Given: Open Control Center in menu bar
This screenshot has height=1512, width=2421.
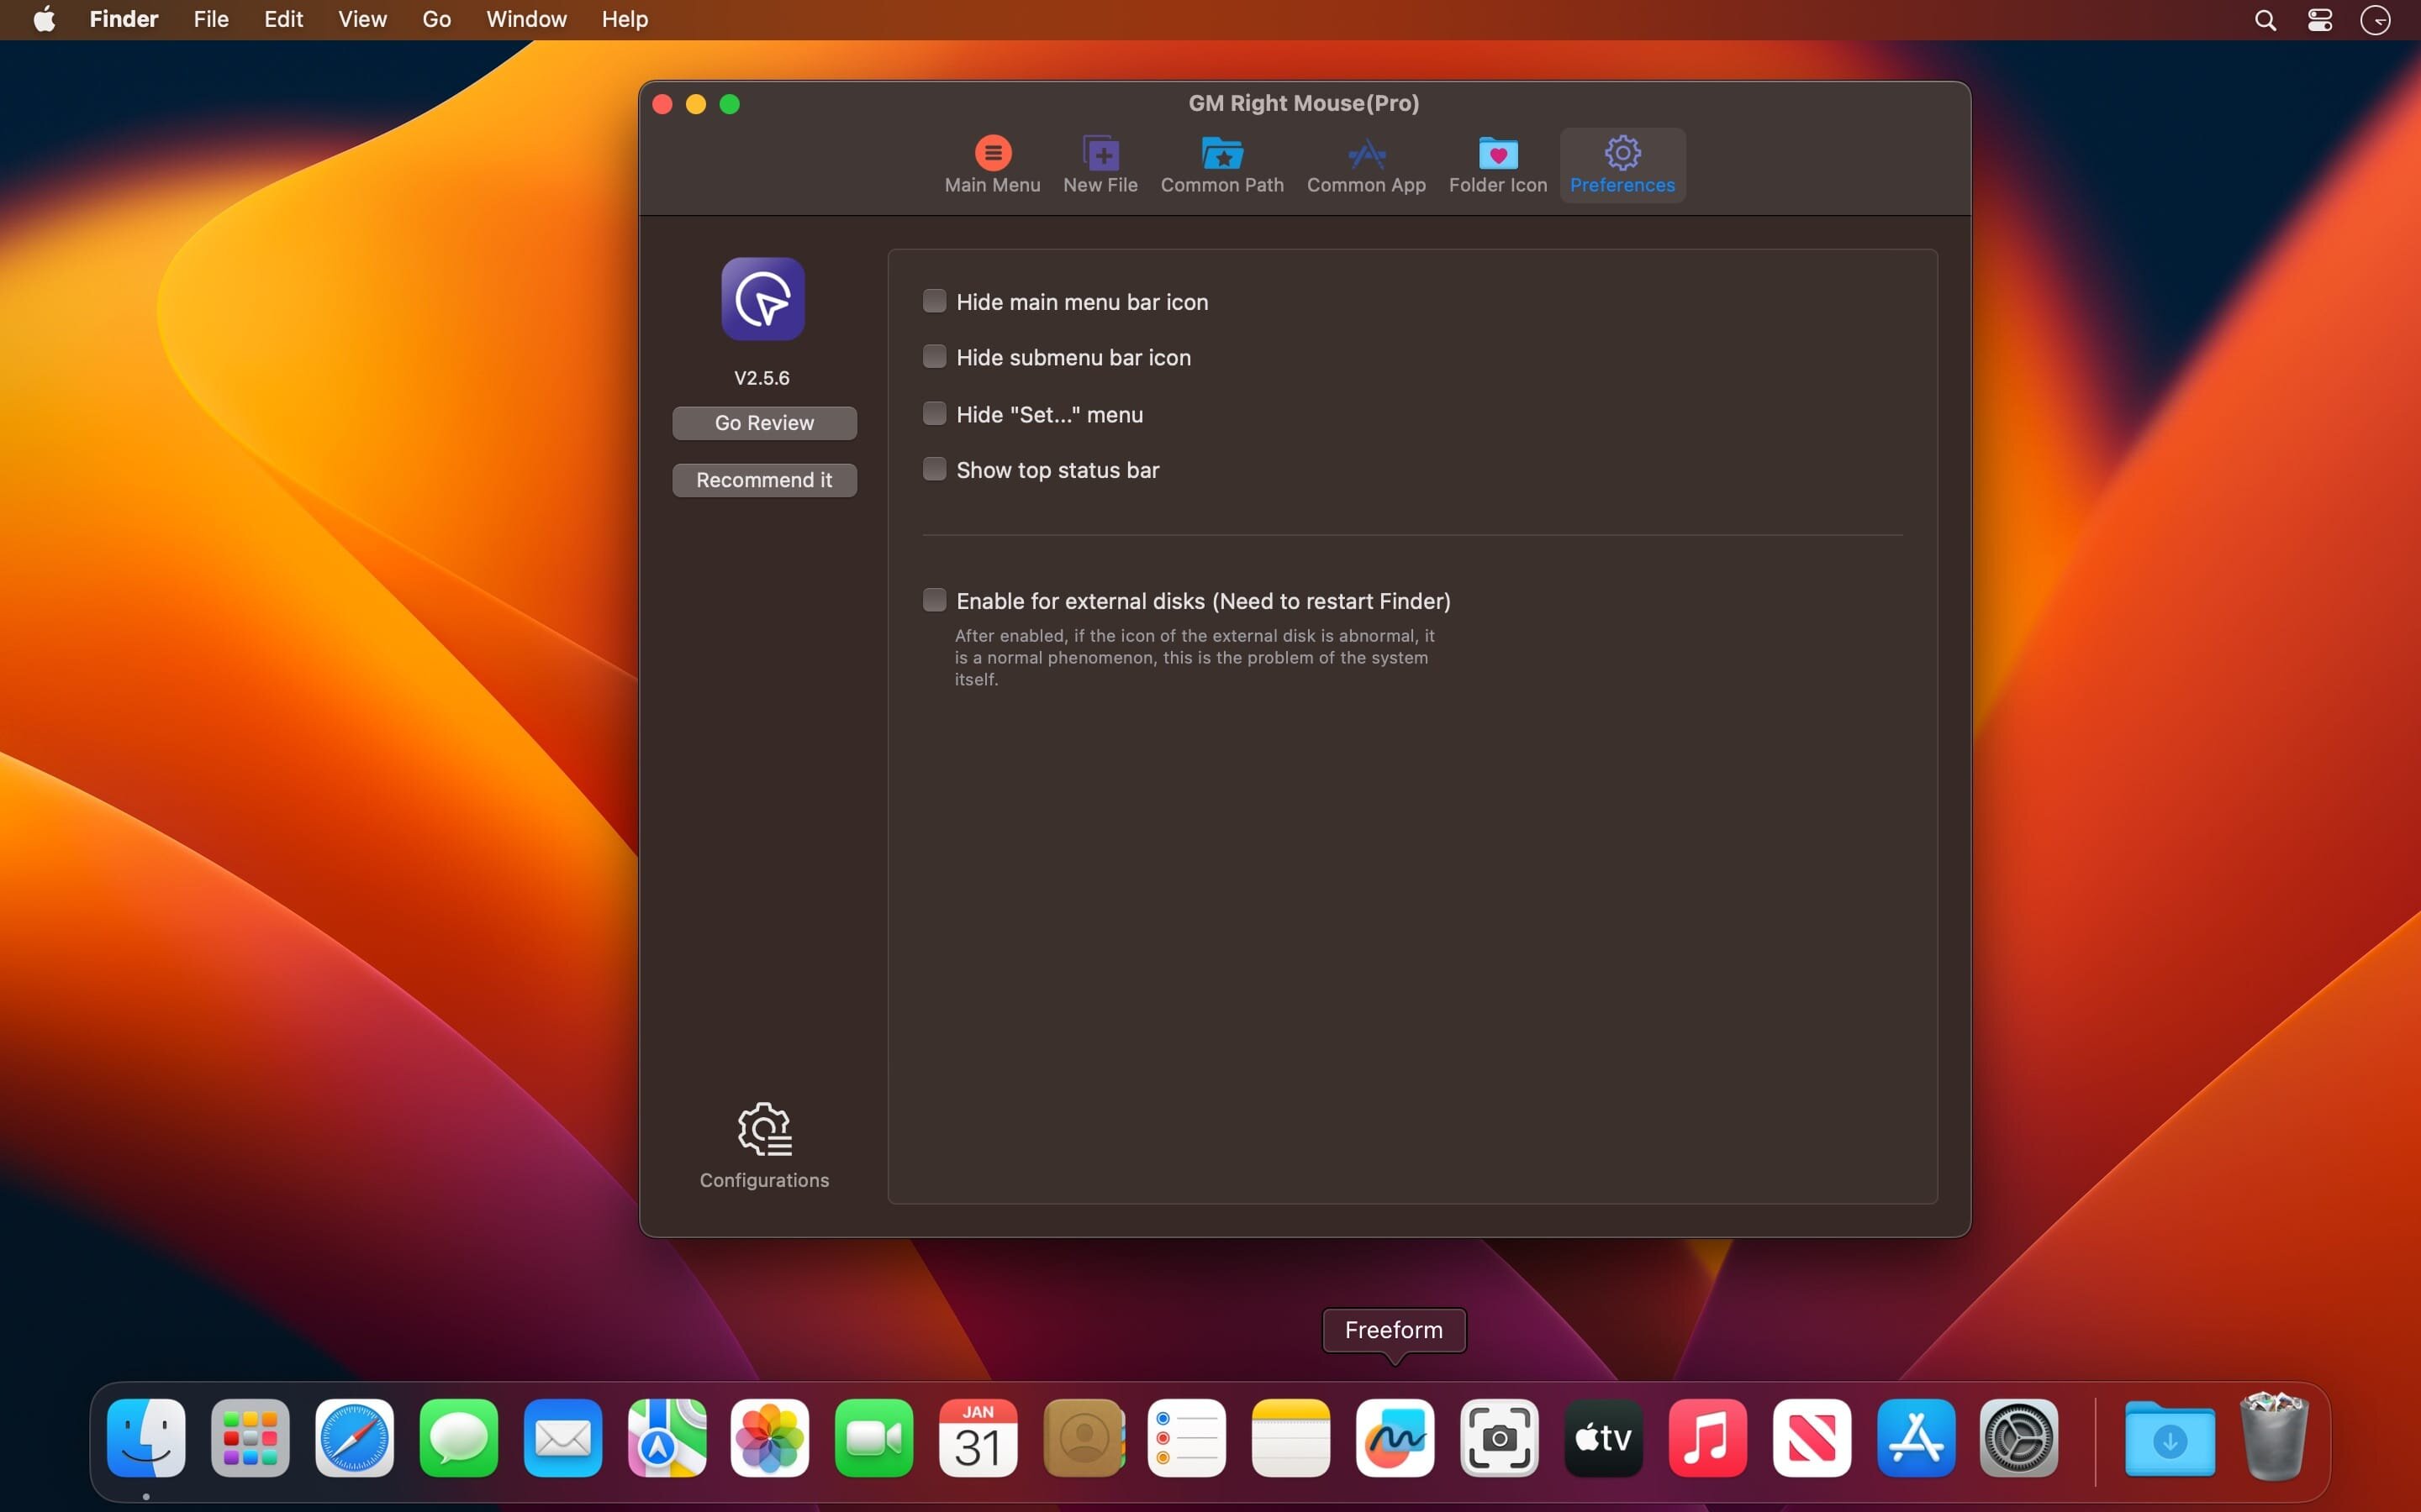Looking at the screenshot, I should [2320, 20].
